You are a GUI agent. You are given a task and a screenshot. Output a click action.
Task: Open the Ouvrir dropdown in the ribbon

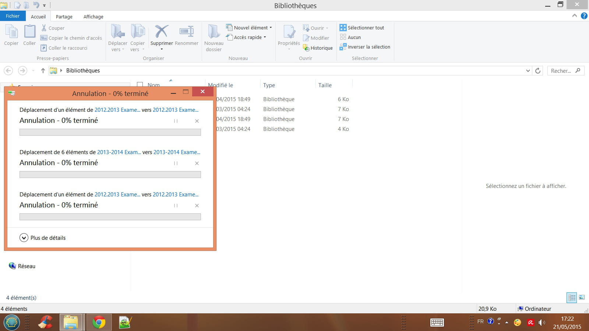pos(315,28)
